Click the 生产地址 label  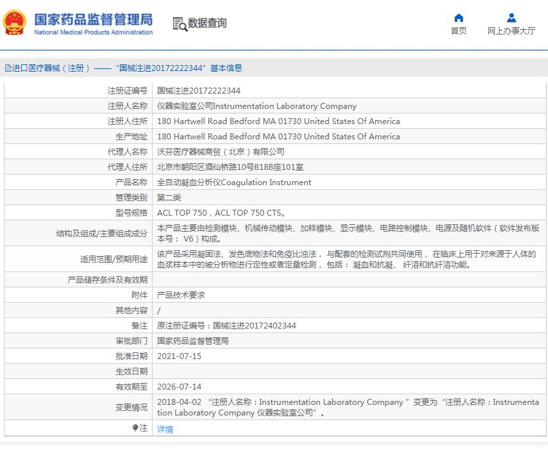(x=131, y=137)
